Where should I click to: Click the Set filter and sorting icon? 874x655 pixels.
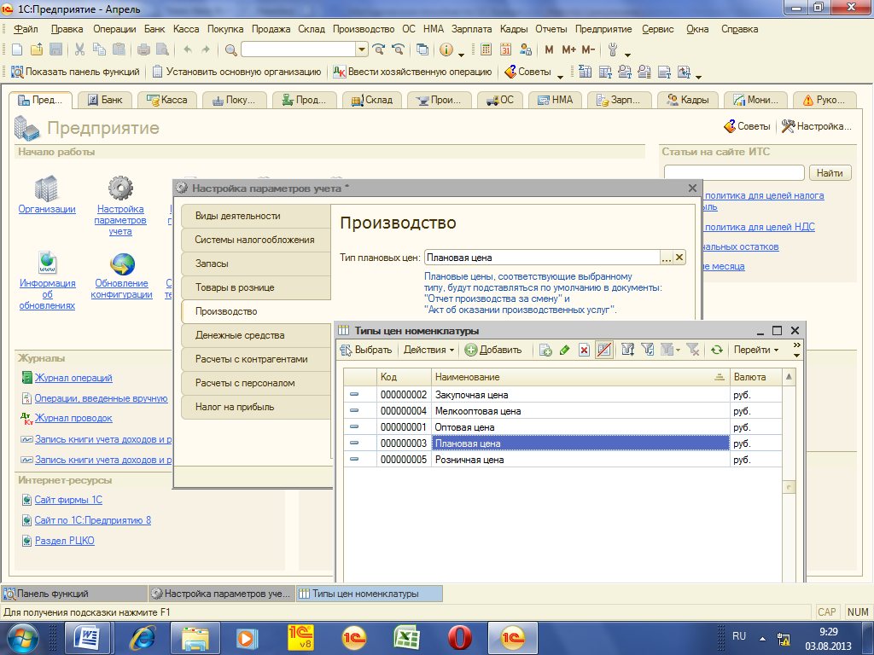pos(628,350)
